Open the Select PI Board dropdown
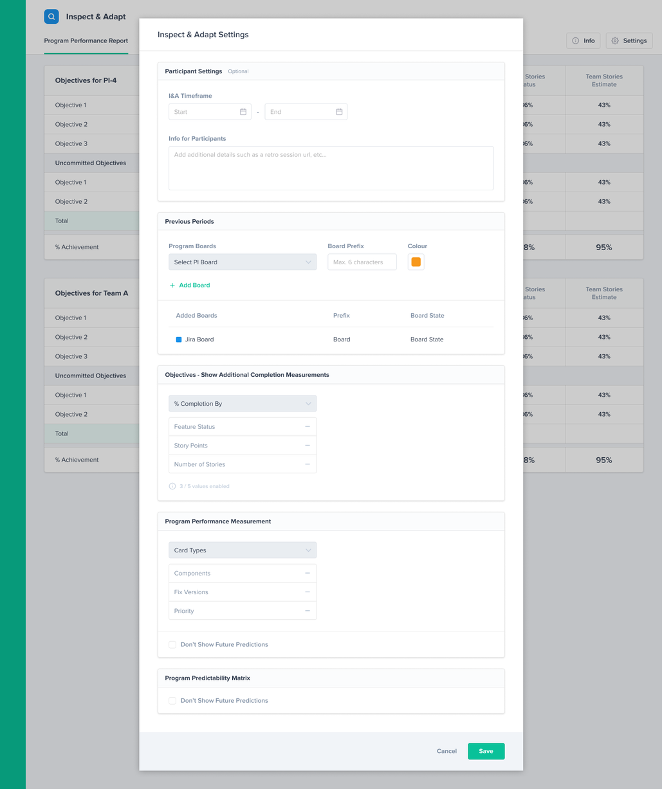 [x=242, y=262]
